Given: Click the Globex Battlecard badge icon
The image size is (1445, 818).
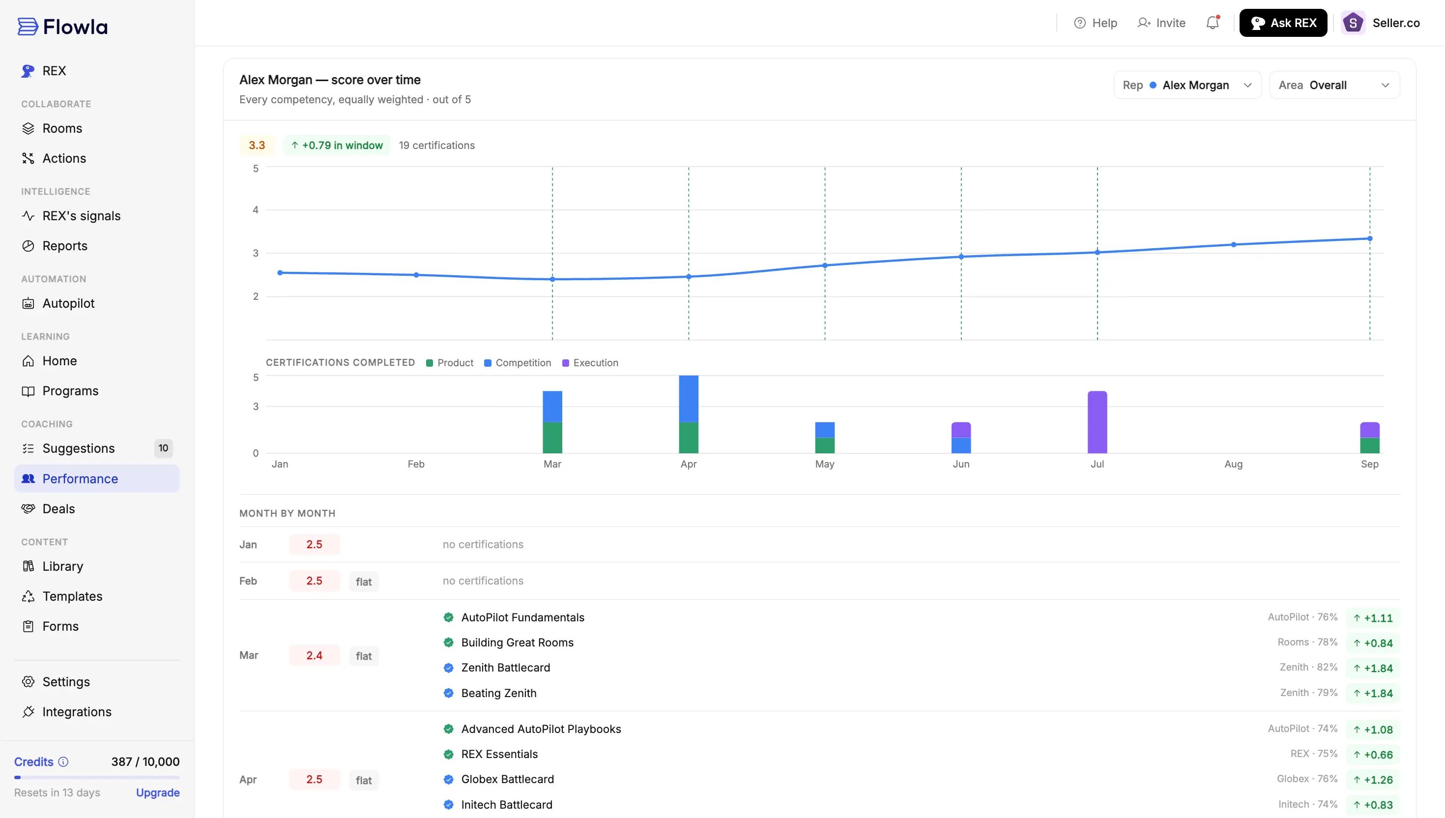Looking at the screenshot, I should [x=449, y=780].
